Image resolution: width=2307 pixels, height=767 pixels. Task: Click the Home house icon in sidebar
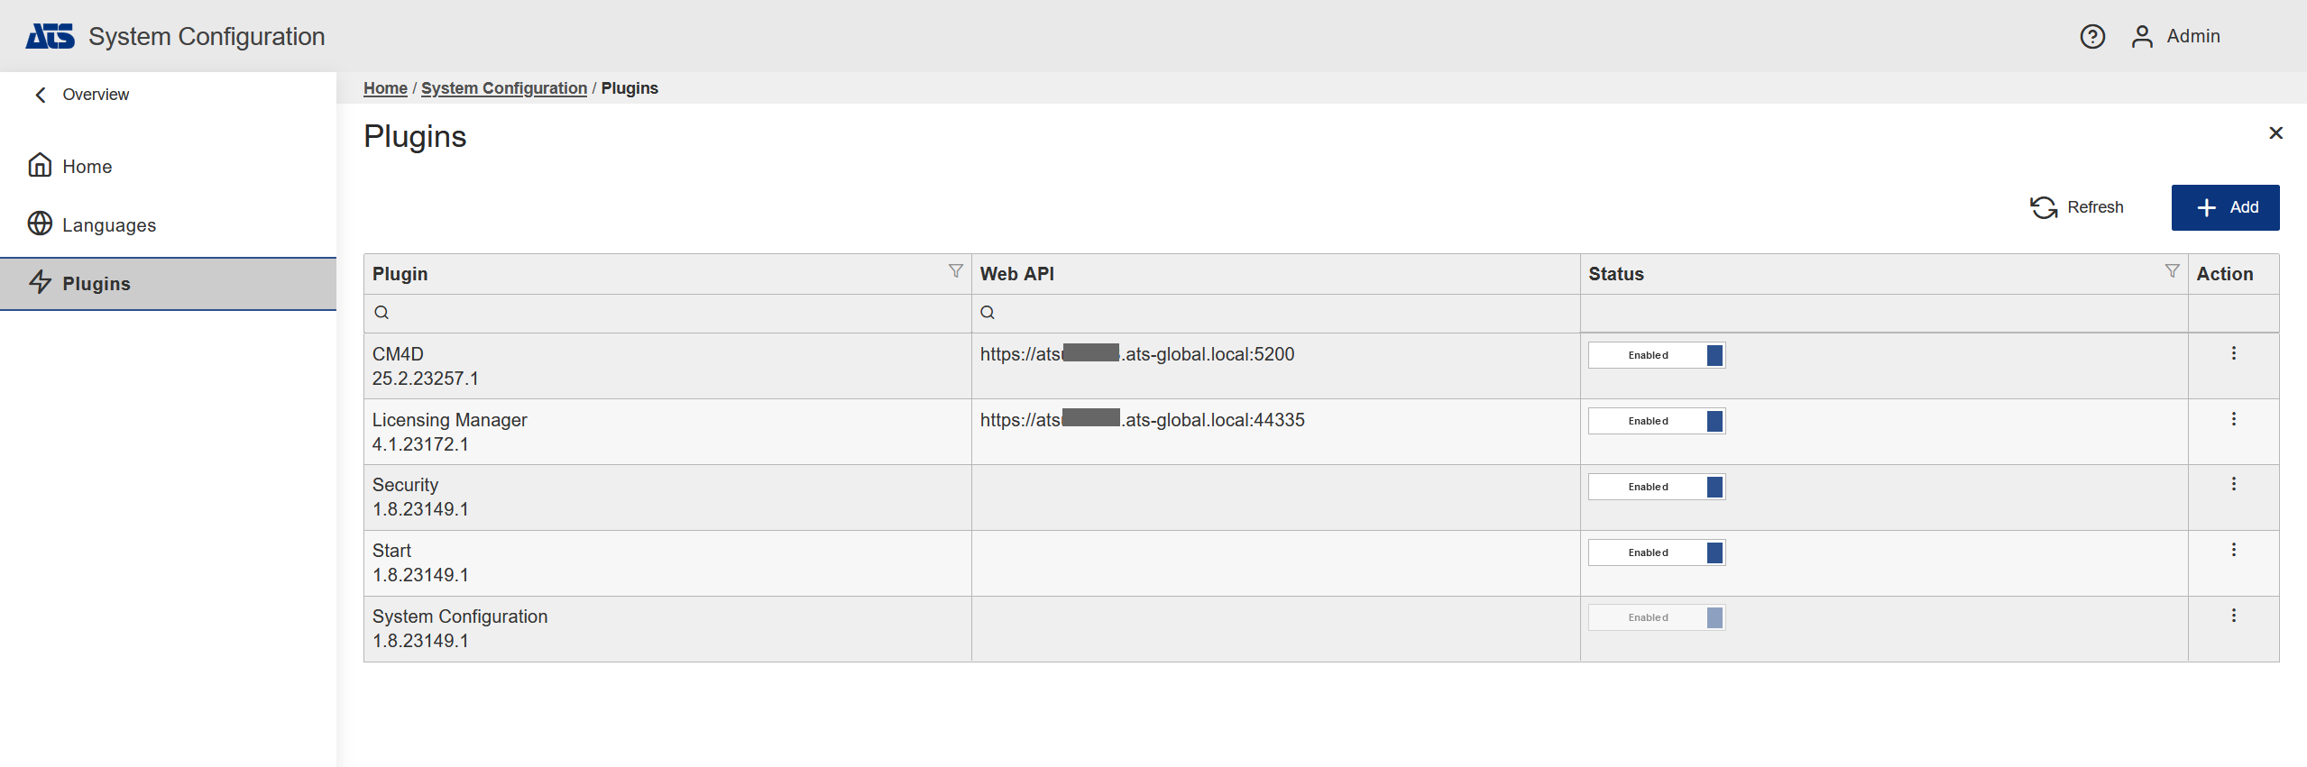40,166
